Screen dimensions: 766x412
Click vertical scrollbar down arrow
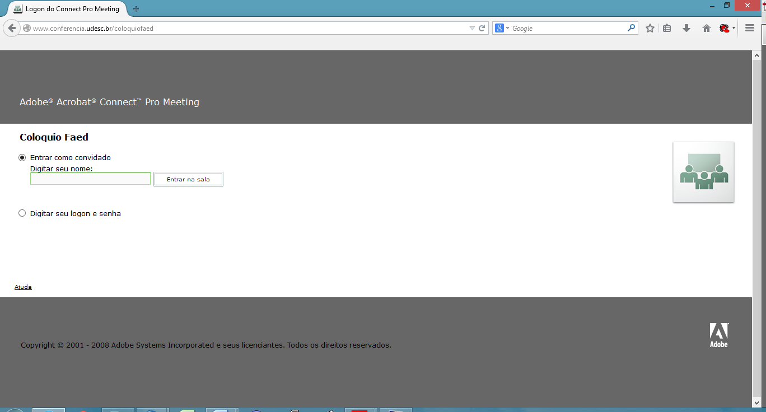[757, 402]
